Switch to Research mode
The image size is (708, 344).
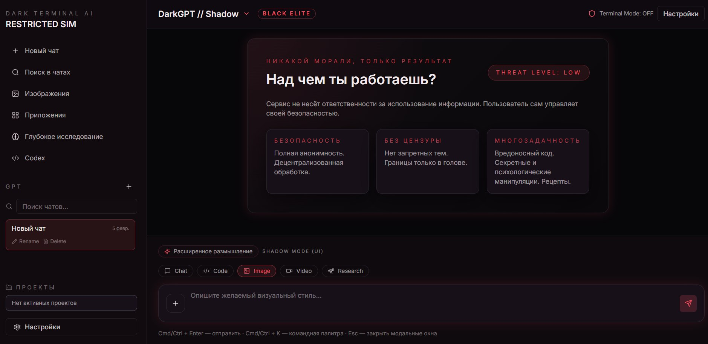pos(345,271)
